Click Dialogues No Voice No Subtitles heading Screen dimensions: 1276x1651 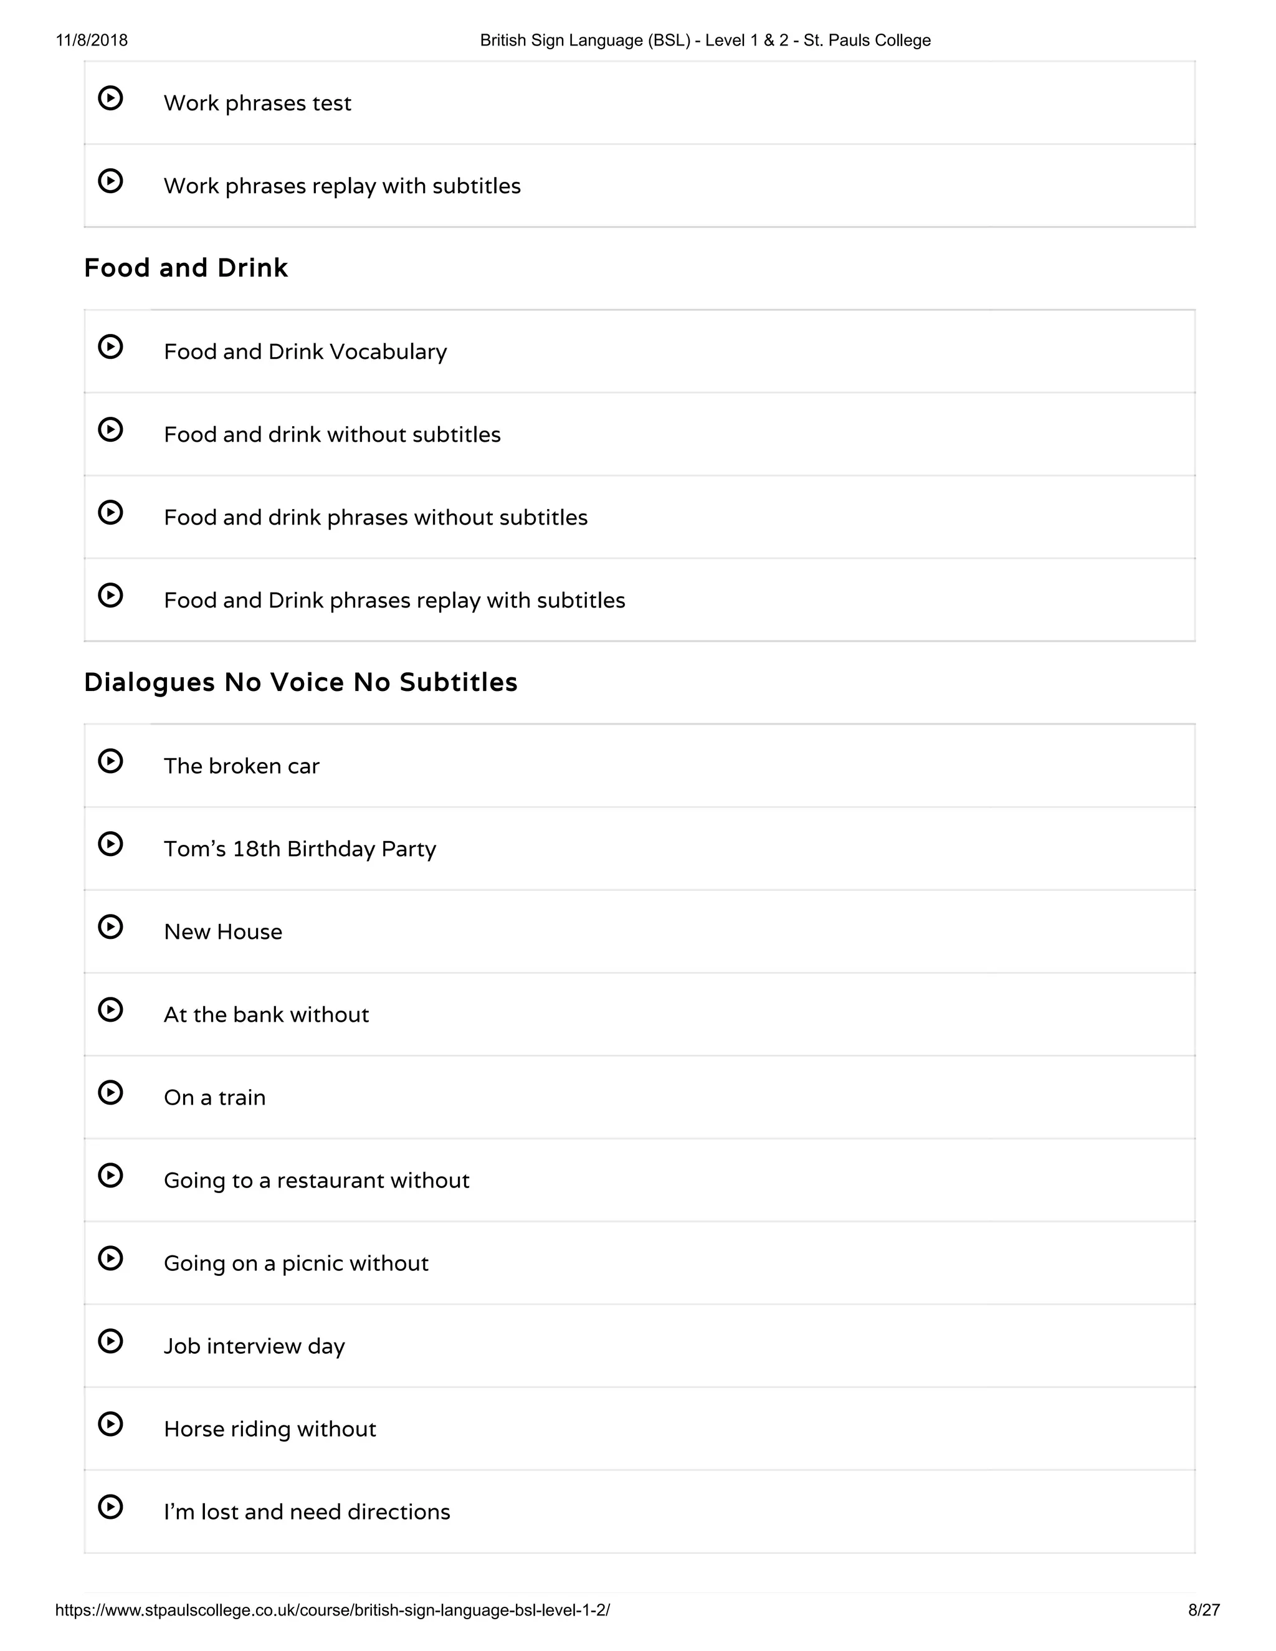[x=301, y=683]
